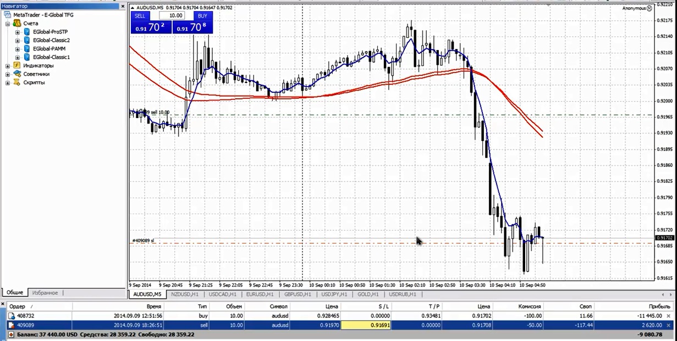Switch to the Избранное navigator tab
Viewport: 677px width, 341px height.
click(x=45, y=293)
